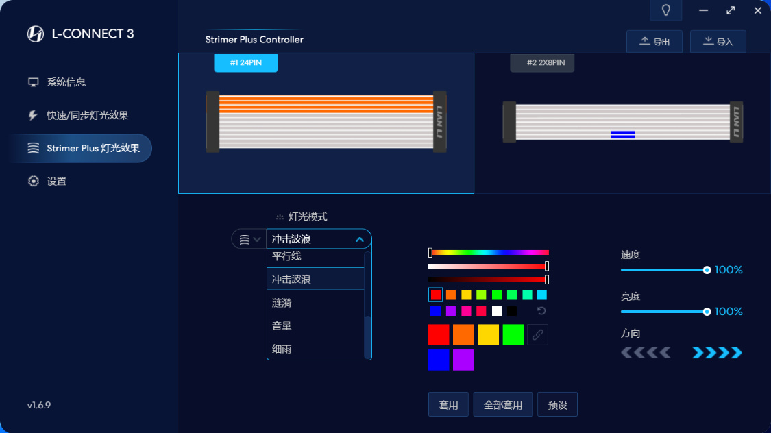Pick the small lime preset swatch
The height and width of the screenshot is (433, 771).
[x=481, y=295]
